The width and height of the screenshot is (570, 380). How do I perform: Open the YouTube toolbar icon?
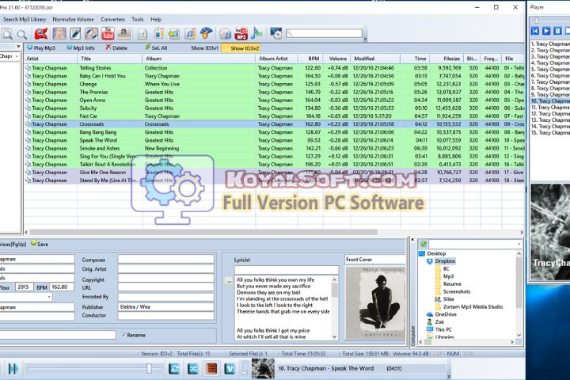[108, 33]
